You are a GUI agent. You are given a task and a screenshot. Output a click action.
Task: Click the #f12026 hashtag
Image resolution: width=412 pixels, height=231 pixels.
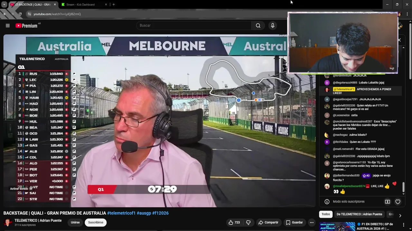pyautogui.click(x=160, y=213)
